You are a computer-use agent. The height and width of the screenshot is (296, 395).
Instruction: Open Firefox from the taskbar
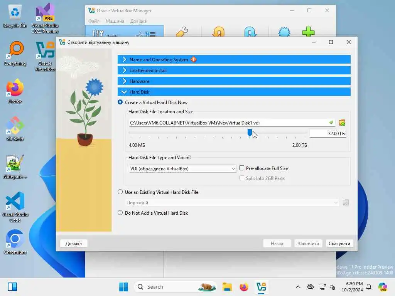[x=244, y=287]
